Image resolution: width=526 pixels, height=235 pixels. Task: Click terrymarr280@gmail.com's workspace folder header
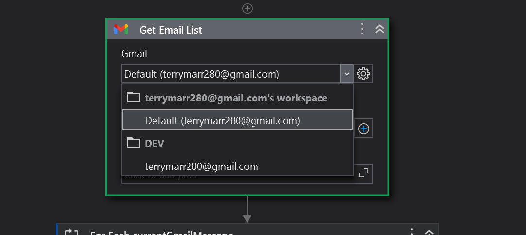pyautogui.click(x=238, y=98)
